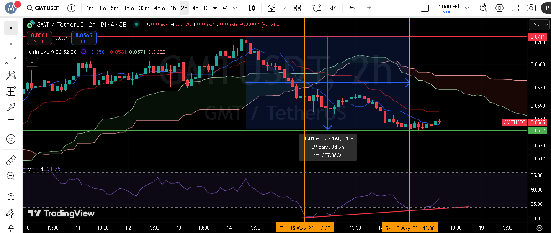The width and height of the screenshot is (551, 233).
Task: Click the single layout square icon
Action: [x=425, y=8]
